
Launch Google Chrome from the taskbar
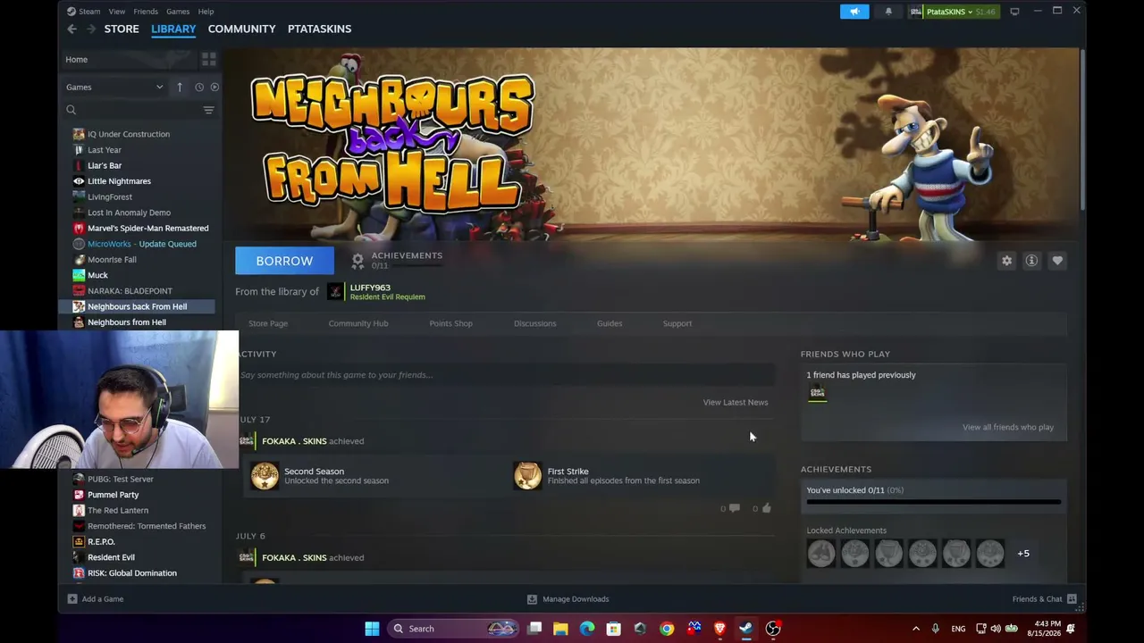pos(667,629)
